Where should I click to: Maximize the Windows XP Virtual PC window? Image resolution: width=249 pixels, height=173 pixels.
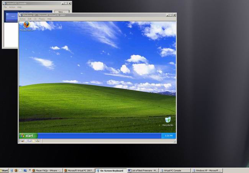click(x=171, y=15)
